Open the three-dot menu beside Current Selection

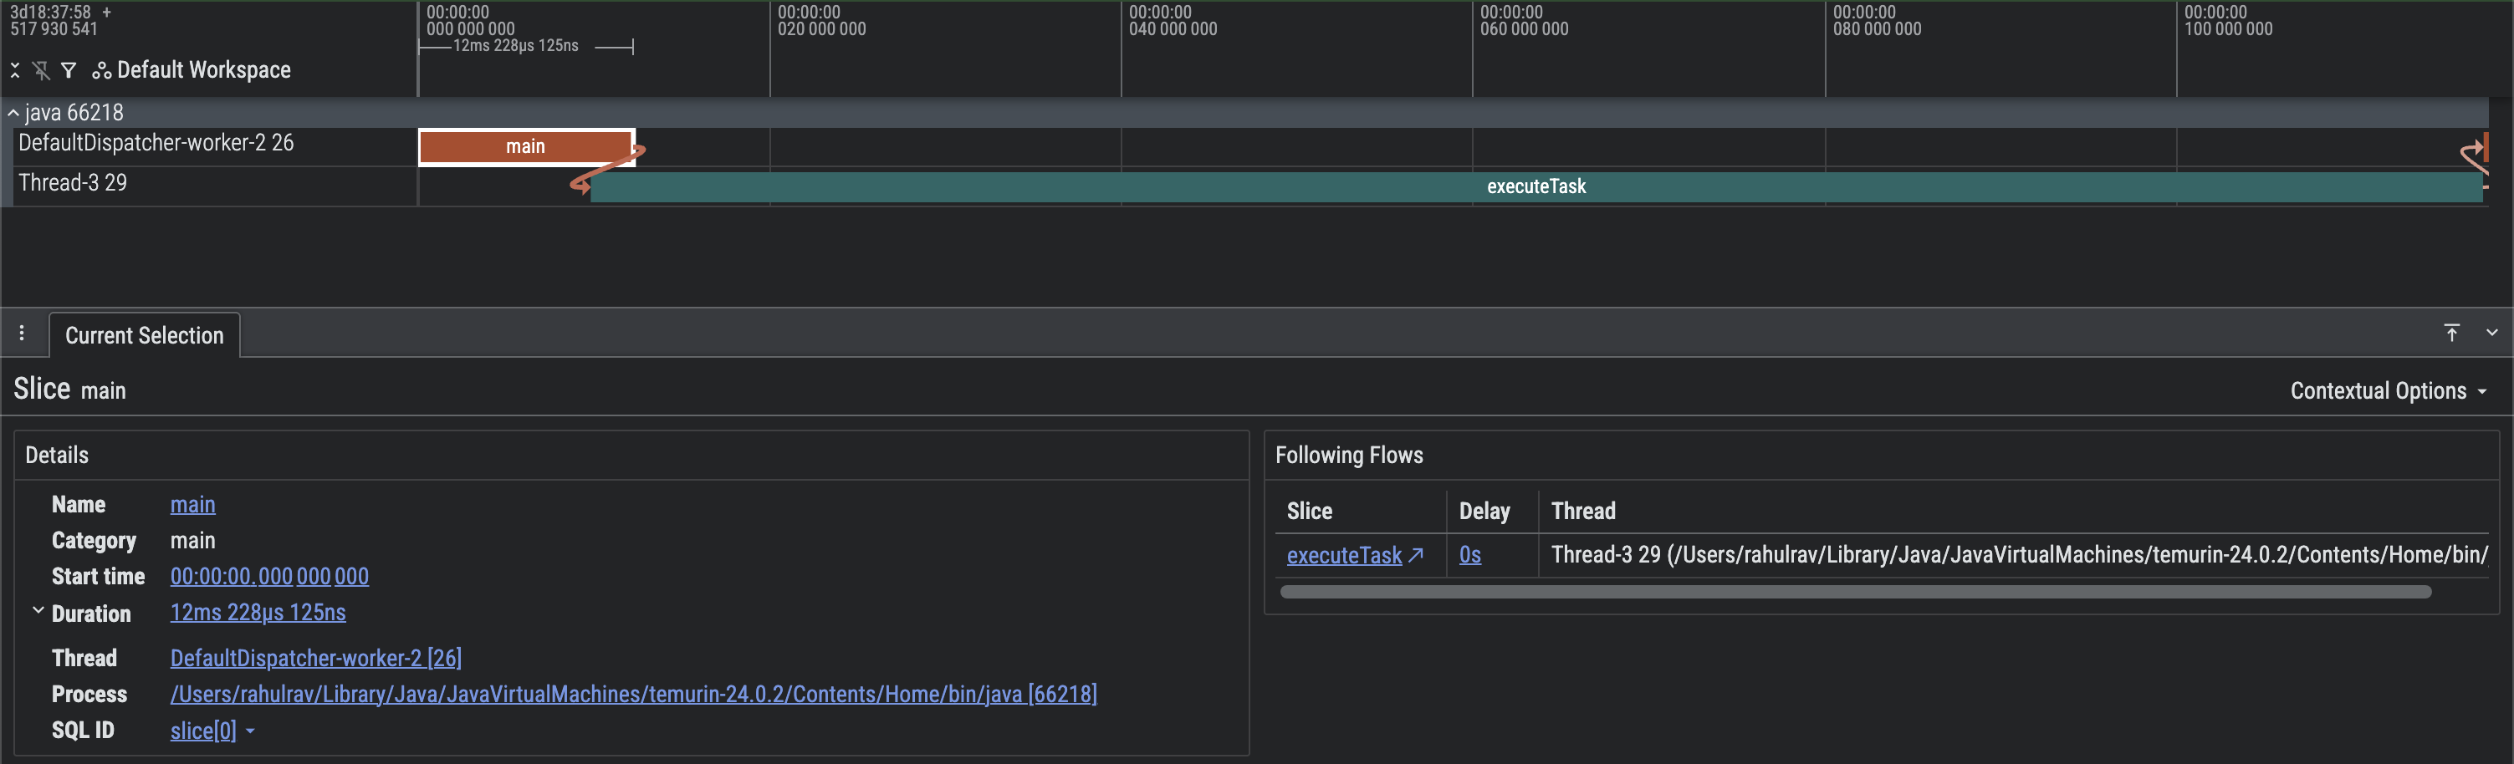(x=22, y=333)
